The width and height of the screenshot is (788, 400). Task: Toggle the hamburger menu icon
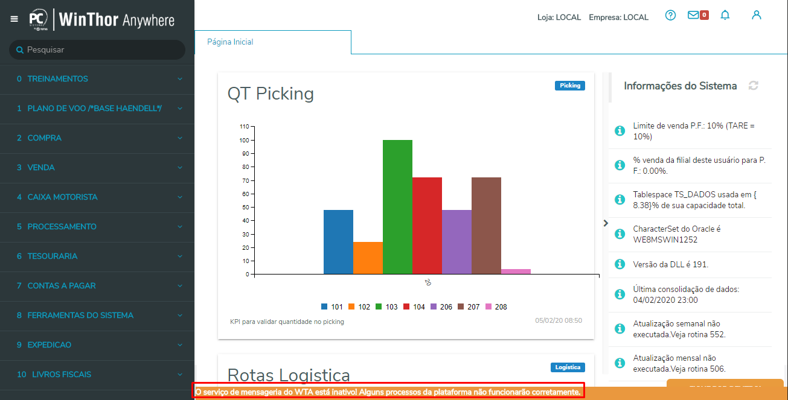(x=14, y=19)
